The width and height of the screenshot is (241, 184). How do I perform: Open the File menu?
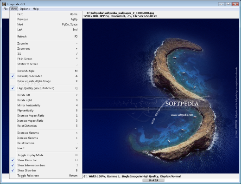(x=6, y=9)
